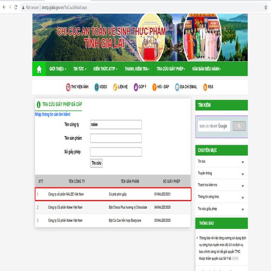Click the Not secure warning icon
271x271 pixels.
point(23,8)
